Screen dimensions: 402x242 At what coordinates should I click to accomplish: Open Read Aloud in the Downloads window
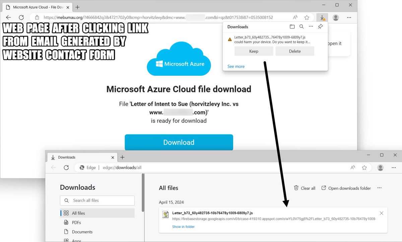tap(353, 168)
